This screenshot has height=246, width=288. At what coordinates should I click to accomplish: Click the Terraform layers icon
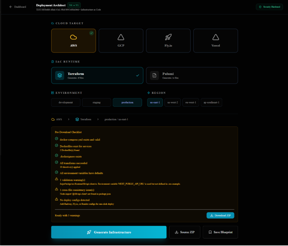coord(59,75)
